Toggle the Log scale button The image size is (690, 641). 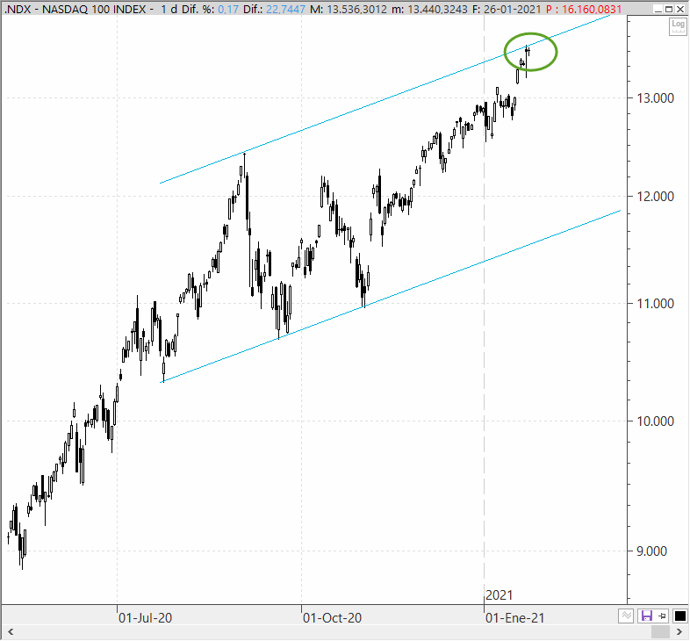click(x=678, y=27)
